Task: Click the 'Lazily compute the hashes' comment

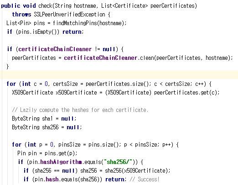Action: click(80, 110)
